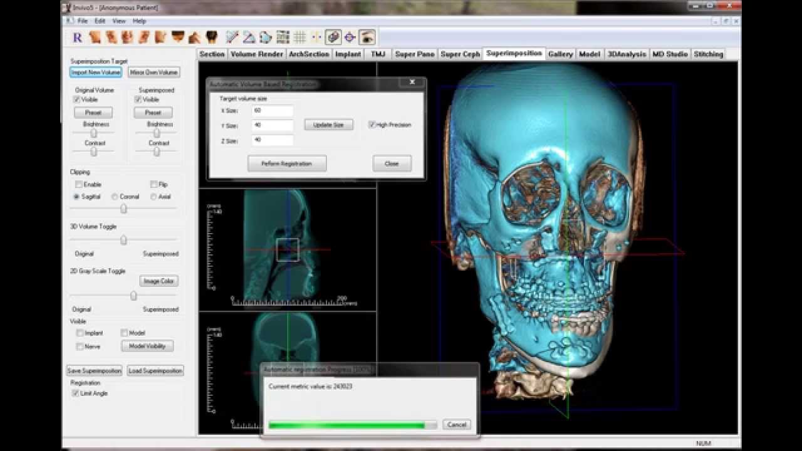Image resolution: width=802 pixels, height=451 pixels.
Task: Select the back-of-head view icon
Action: (x=211, y=38)
